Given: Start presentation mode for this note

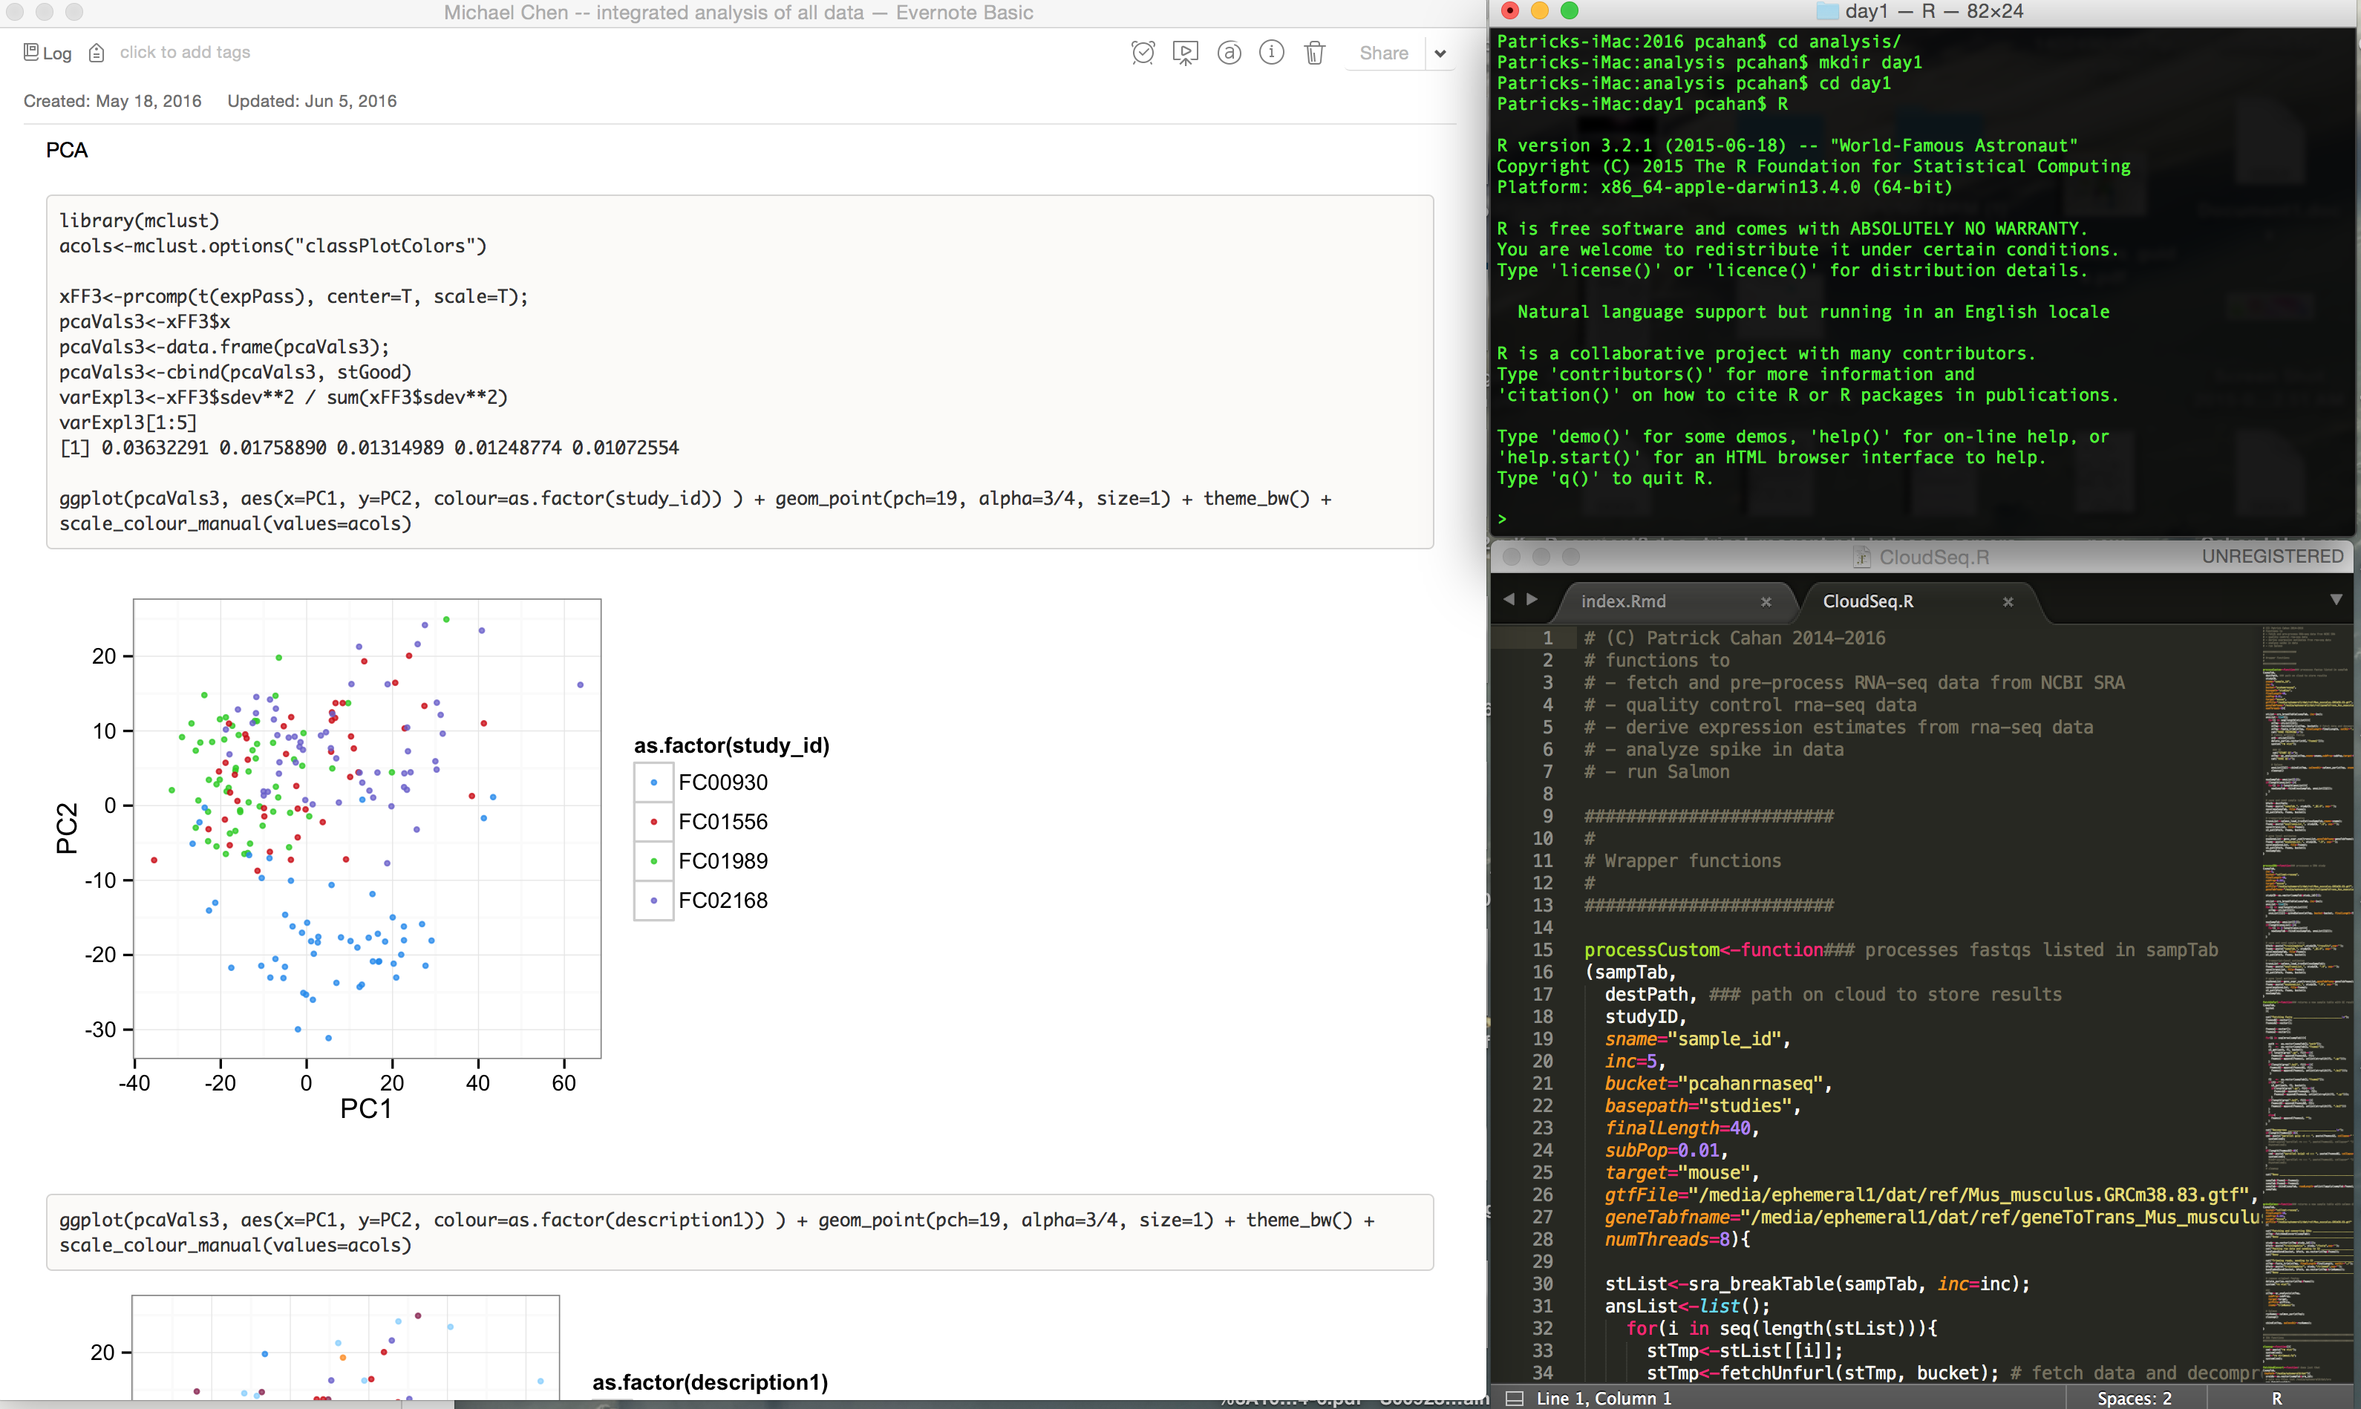Looking at the screenshot, I should [1185, 53].
